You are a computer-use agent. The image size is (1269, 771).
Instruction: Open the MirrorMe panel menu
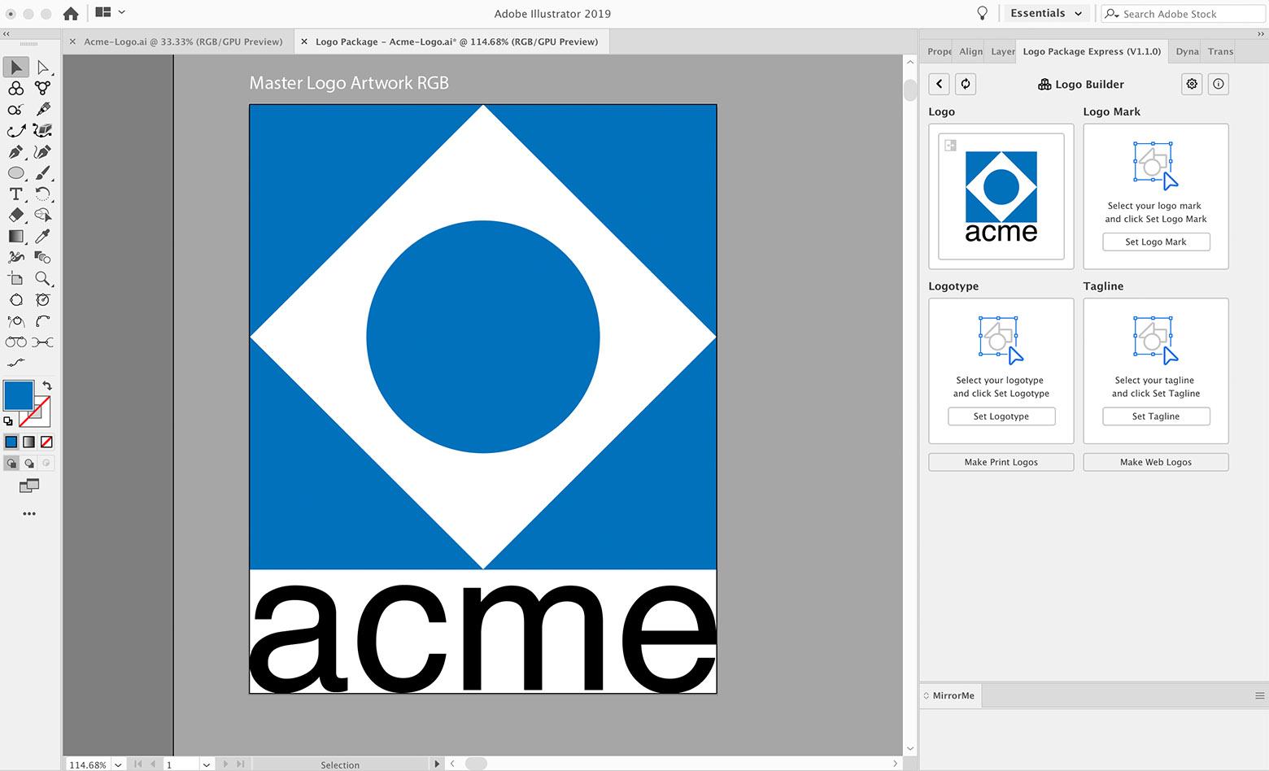pos(1259,695)
